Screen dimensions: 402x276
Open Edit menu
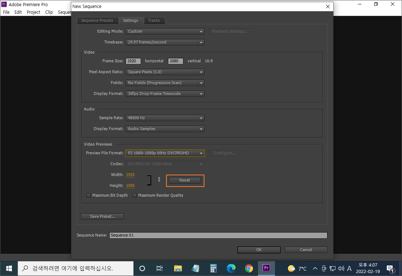click(18, 12)
